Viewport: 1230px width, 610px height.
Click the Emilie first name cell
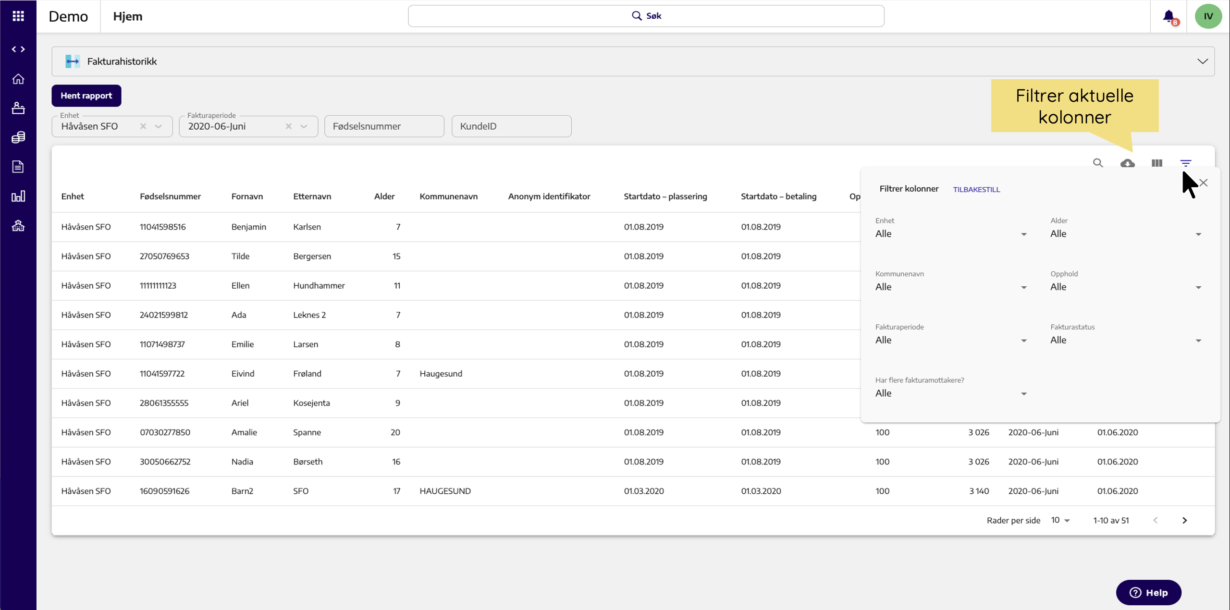pyautogui.click(x=243, y=344)
